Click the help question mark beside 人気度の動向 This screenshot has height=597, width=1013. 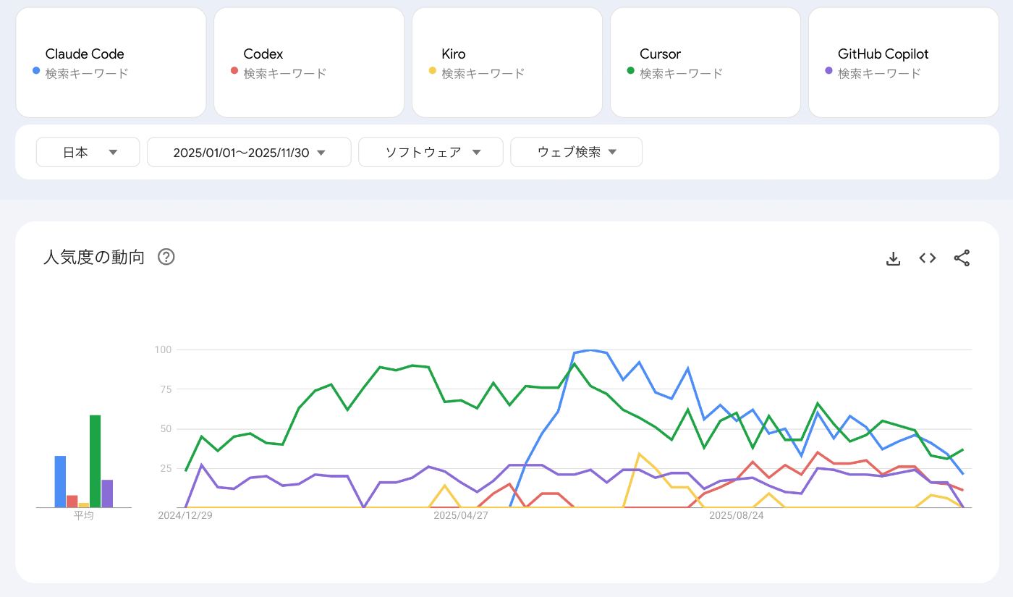(166, 257)
